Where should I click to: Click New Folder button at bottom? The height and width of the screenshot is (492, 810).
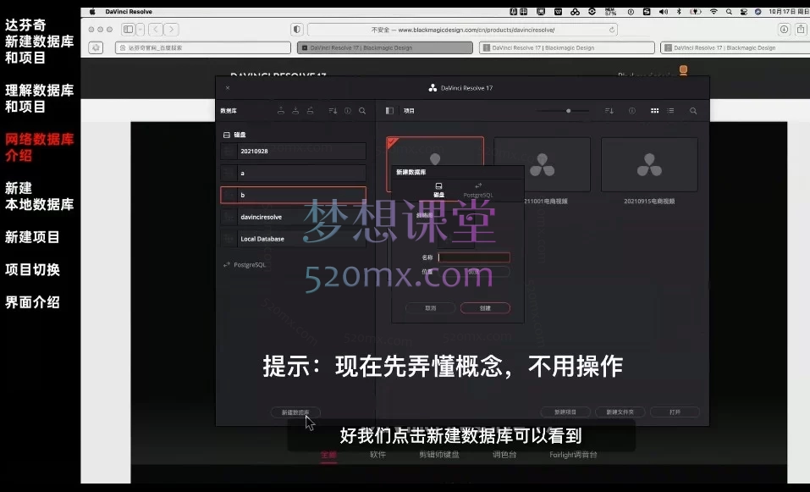click(620, 412)
